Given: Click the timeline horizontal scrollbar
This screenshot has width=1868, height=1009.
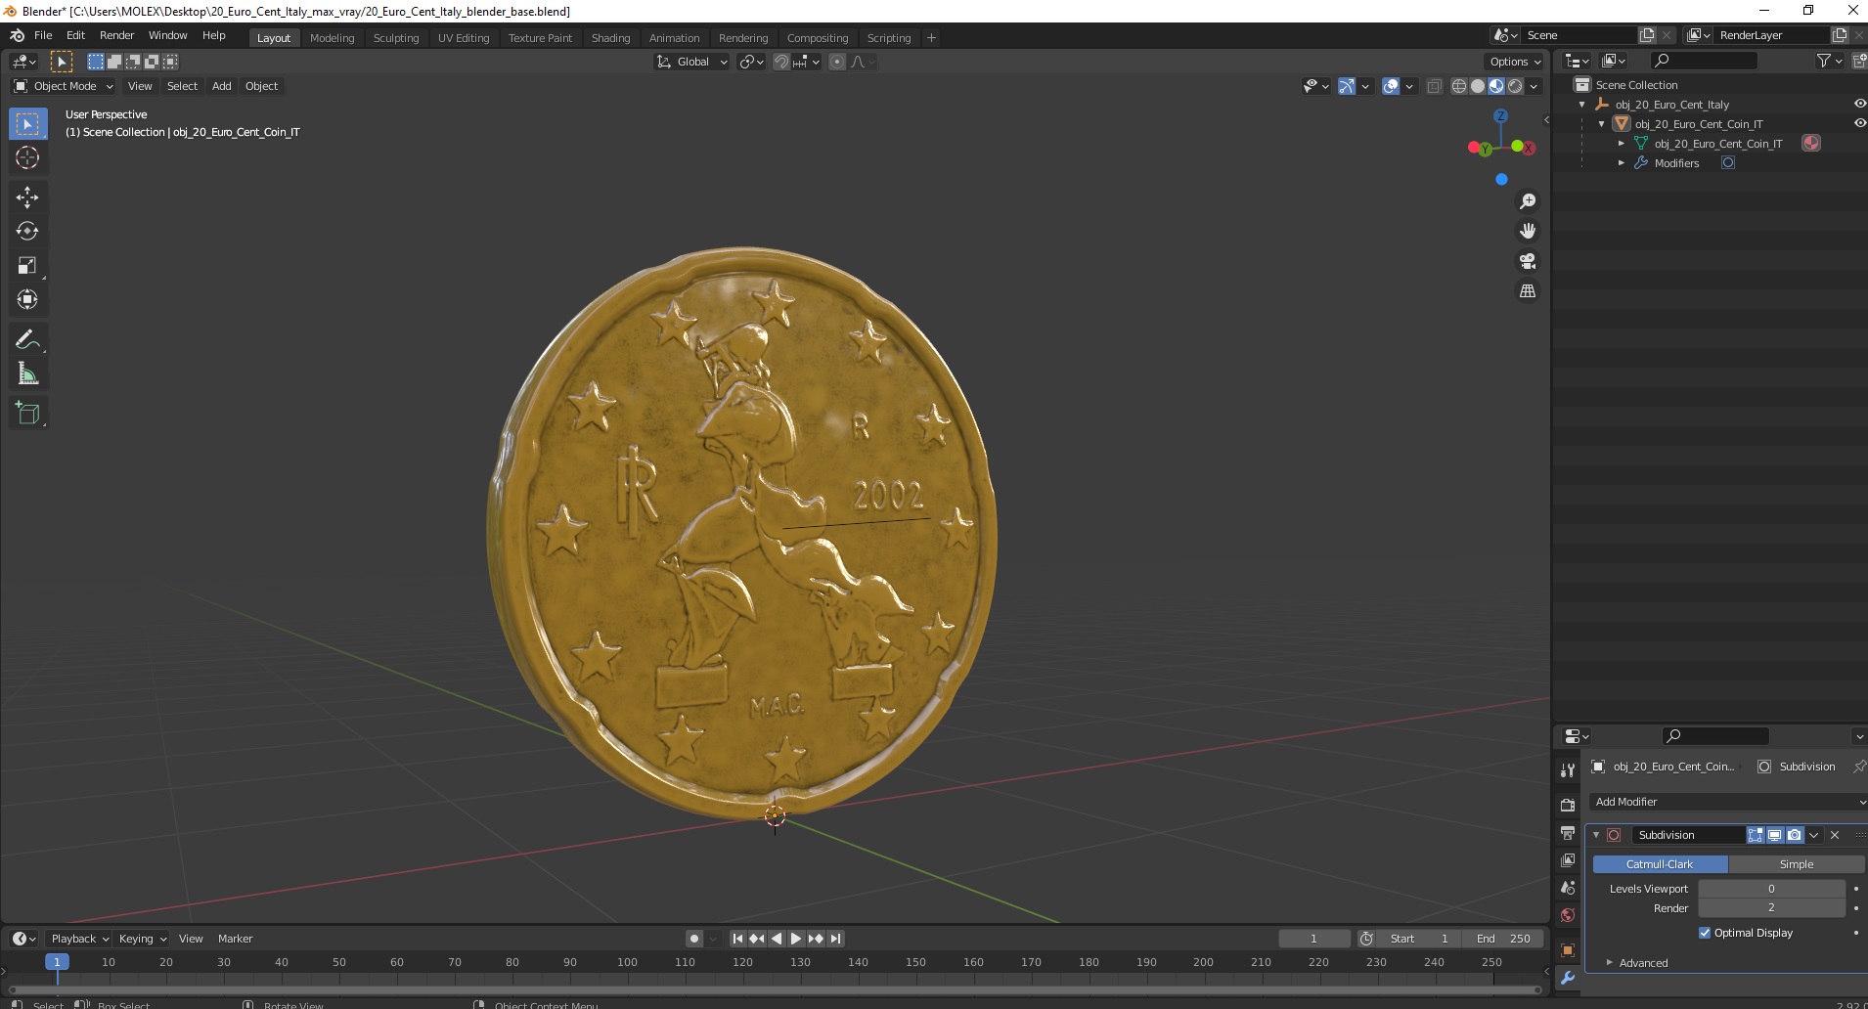Looking at the screenshot, I should [x=773, y=989].
